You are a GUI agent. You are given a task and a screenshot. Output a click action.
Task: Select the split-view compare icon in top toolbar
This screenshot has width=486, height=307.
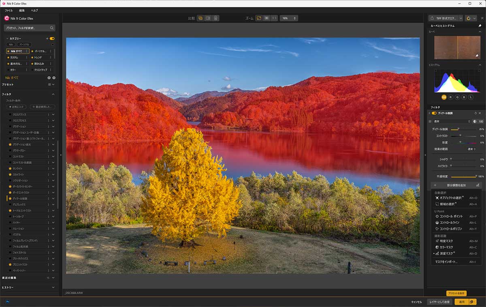[x=208, y=18]
